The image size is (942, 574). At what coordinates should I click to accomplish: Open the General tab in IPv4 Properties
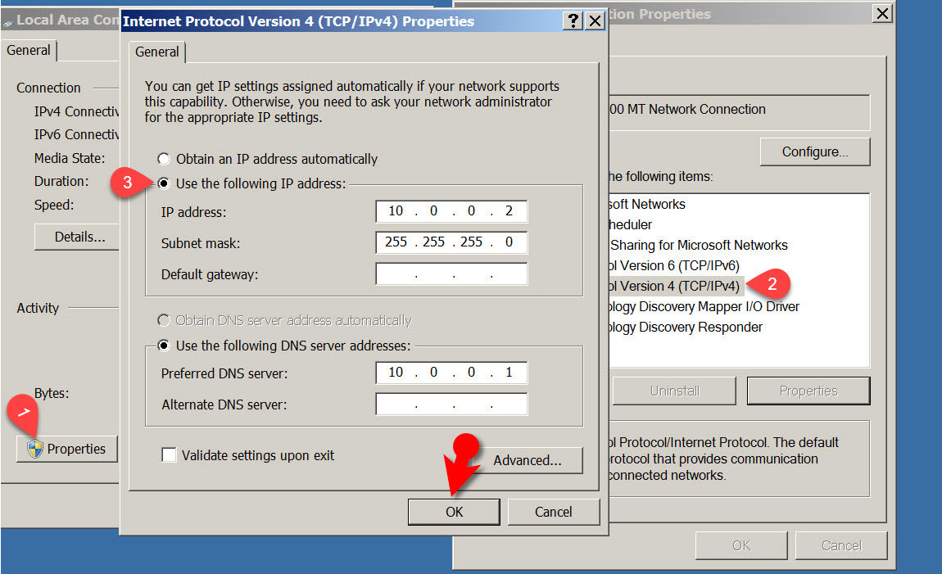(x=156, y=52)
